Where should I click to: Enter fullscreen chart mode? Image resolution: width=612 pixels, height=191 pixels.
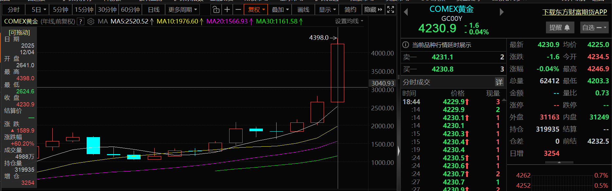390,10
